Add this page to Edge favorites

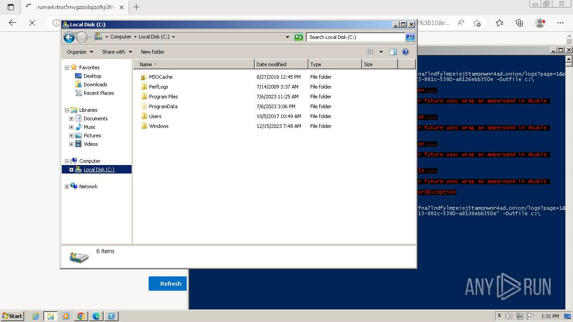click(477, 23)
